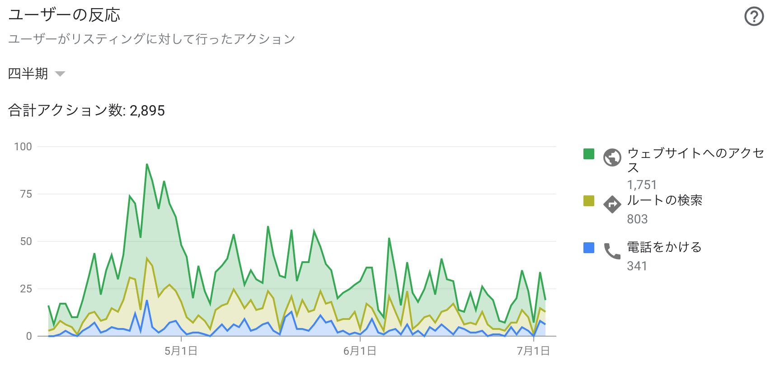The image size is (780, 370).
Task: Click the blue legend color square
Action: point(589,248)
